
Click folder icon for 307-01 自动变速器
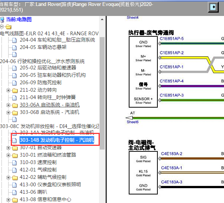tap(15, 148)
